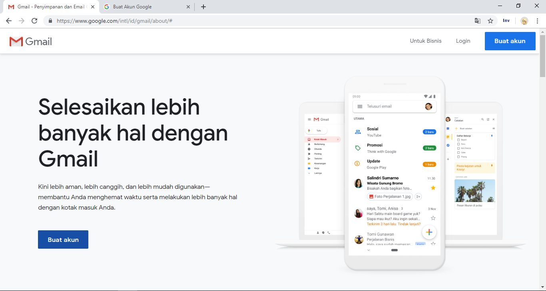Close the Buat Akun Google tab
The height and width of the screenshot is (291, 546).
click(188, 7)
